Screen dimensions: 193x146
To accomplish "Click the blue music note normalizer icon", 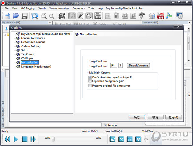I will [x=169, y=15].
